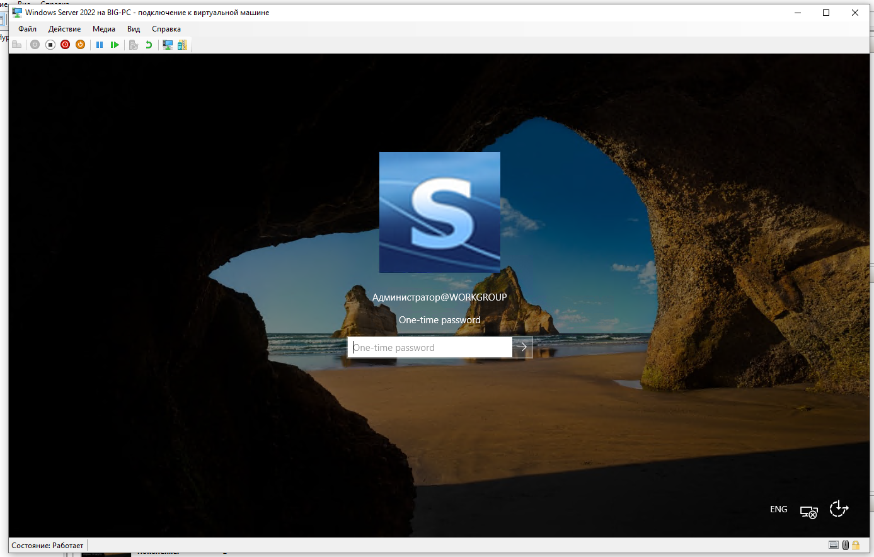Open the Файл menu
Screen dimensions: 874x557
(x=27, y=28)
